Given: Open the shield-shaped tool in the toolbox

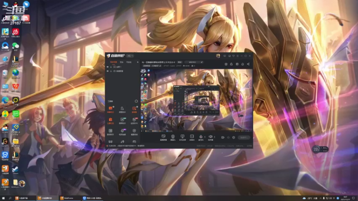Looking at the screenshot, I should [134, 132].
